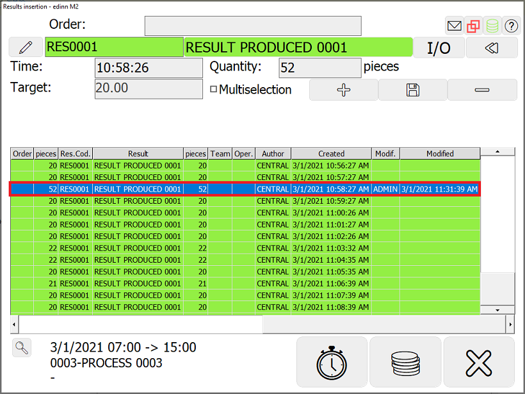The image size is (525, 394).
Task: Select row created 3/1/2021 11:04:35 AM
Action: tap(245, 260)
